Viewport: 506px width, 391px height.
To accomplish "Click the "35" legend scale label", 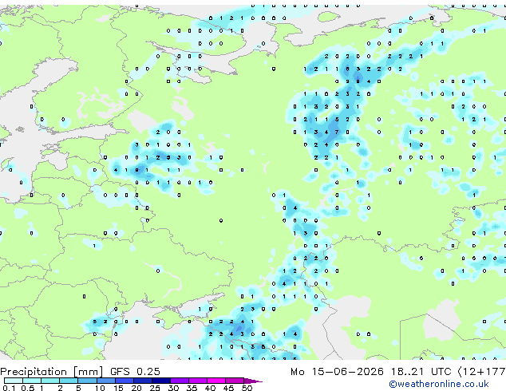I will point(192,388).
